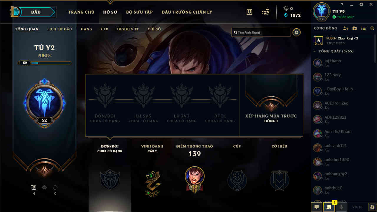Toggle the voice microphone icon
Viewport: 377px width, 212px height.
[x=341, y=207]
